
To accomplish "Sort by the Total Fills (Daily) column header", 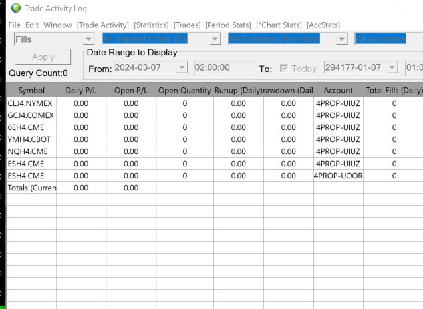I will tap(394, 90).
